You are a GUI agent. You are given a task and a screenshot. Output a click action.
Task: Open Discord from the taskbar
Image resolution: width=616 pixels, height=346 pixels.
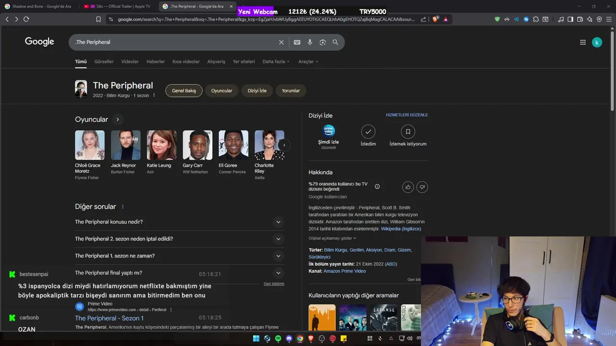click(289, 339)
